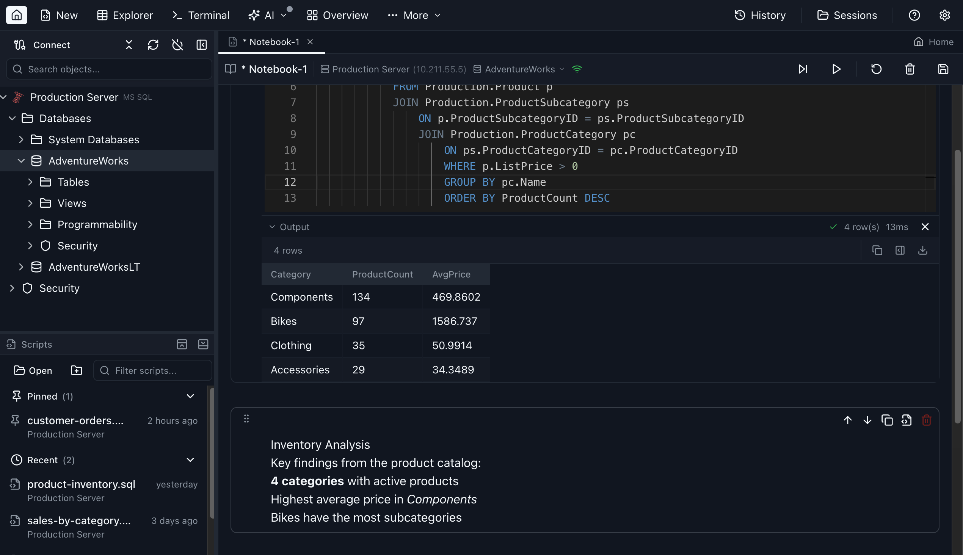The image size is (963, 555).
Task: Click inside the Filter scripts search field
Action: [152, 370]
